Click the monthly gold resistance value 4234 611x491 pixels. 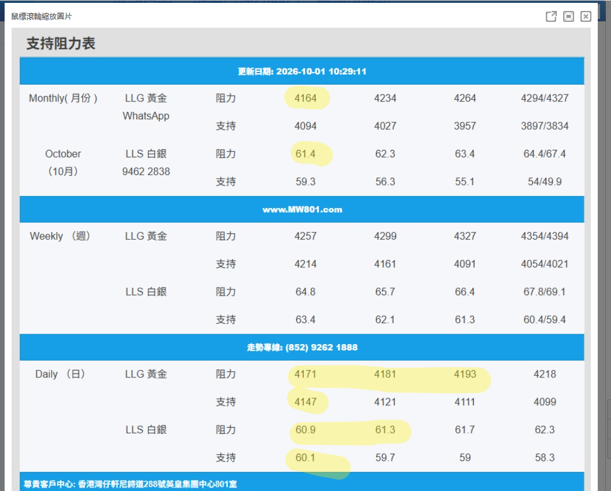385,98
